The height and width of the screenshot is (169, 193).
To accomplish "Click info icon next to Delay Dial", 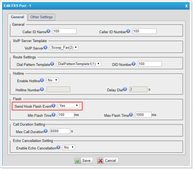I will point(125,89).
